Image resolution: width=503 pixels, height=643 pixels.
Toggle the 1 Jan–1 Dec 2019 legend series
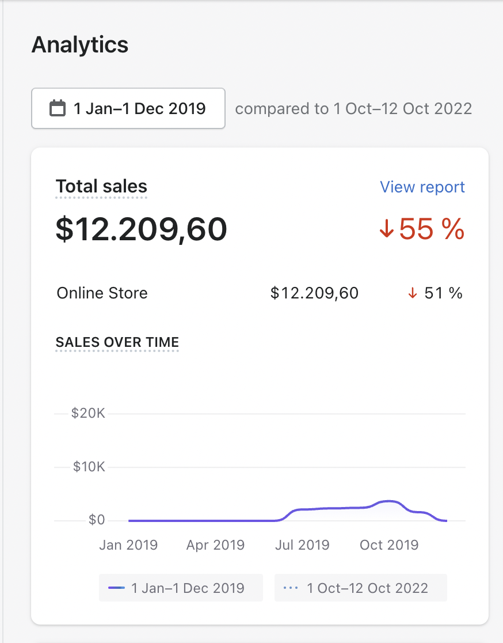(x=181, y=588)
